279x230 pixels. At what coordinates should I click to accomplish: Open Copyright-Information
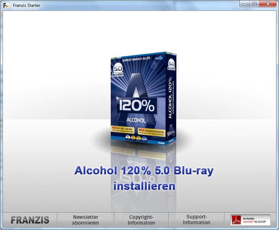tap(141, 220)
